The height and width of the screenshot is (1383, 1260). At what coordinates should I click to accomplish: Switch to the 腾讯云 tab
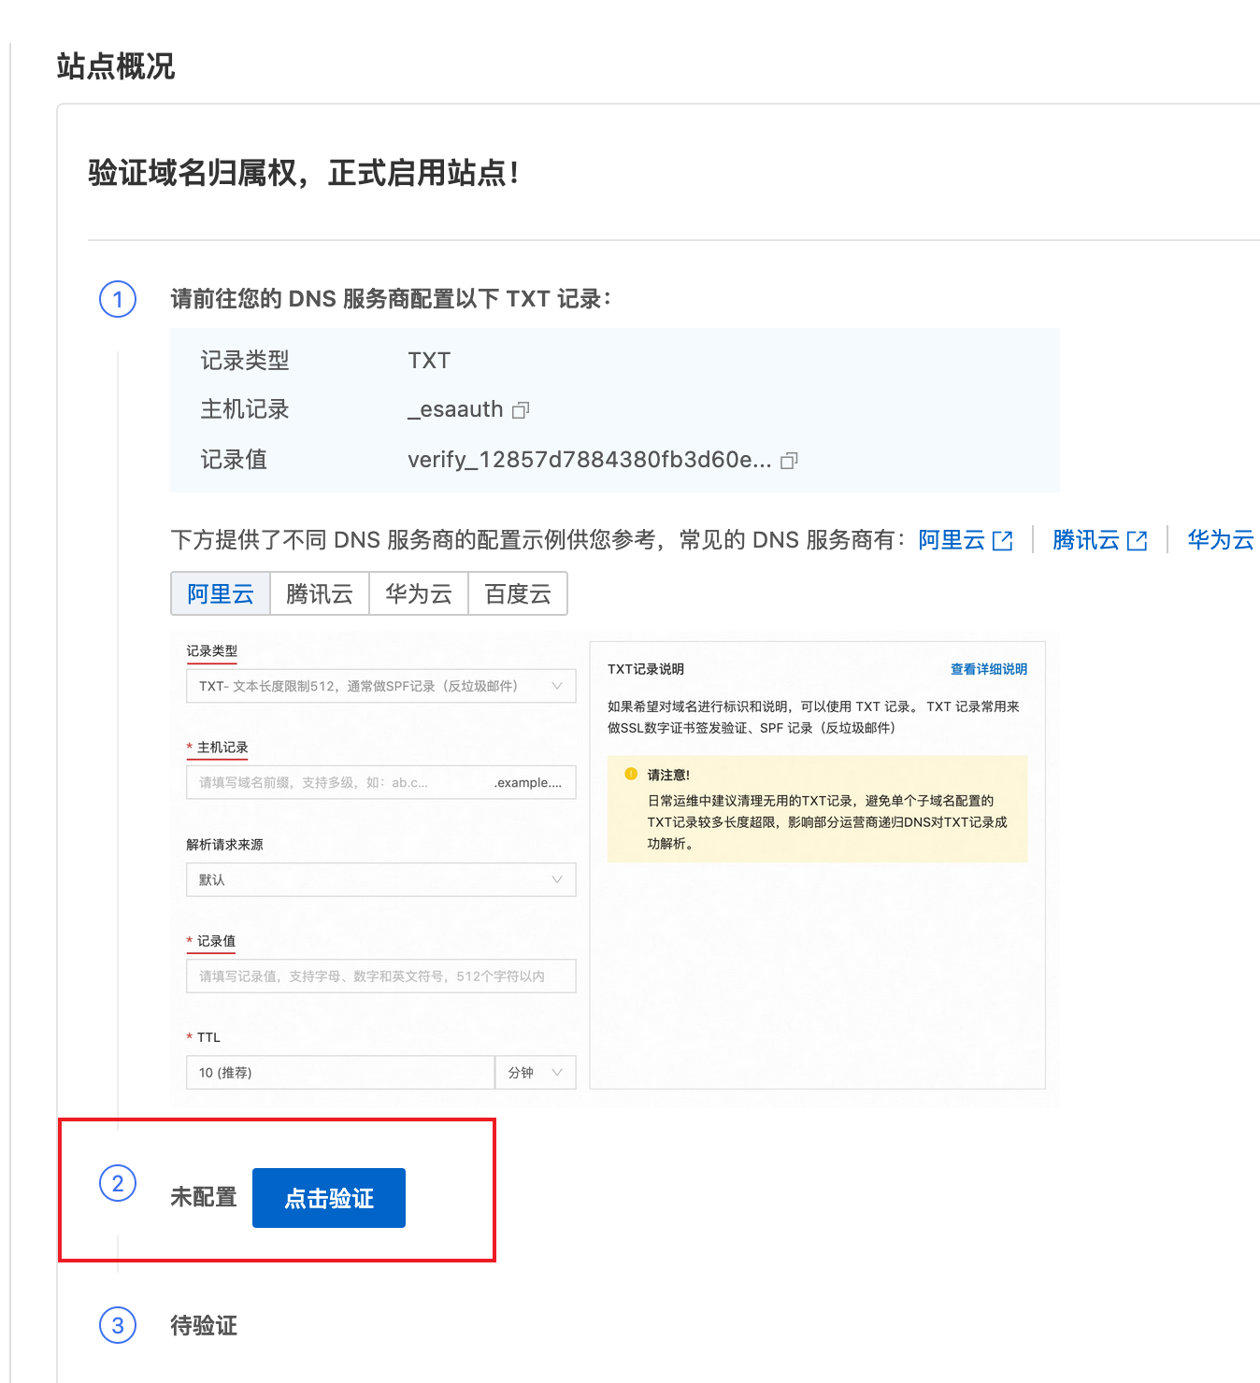coord(319,593)
